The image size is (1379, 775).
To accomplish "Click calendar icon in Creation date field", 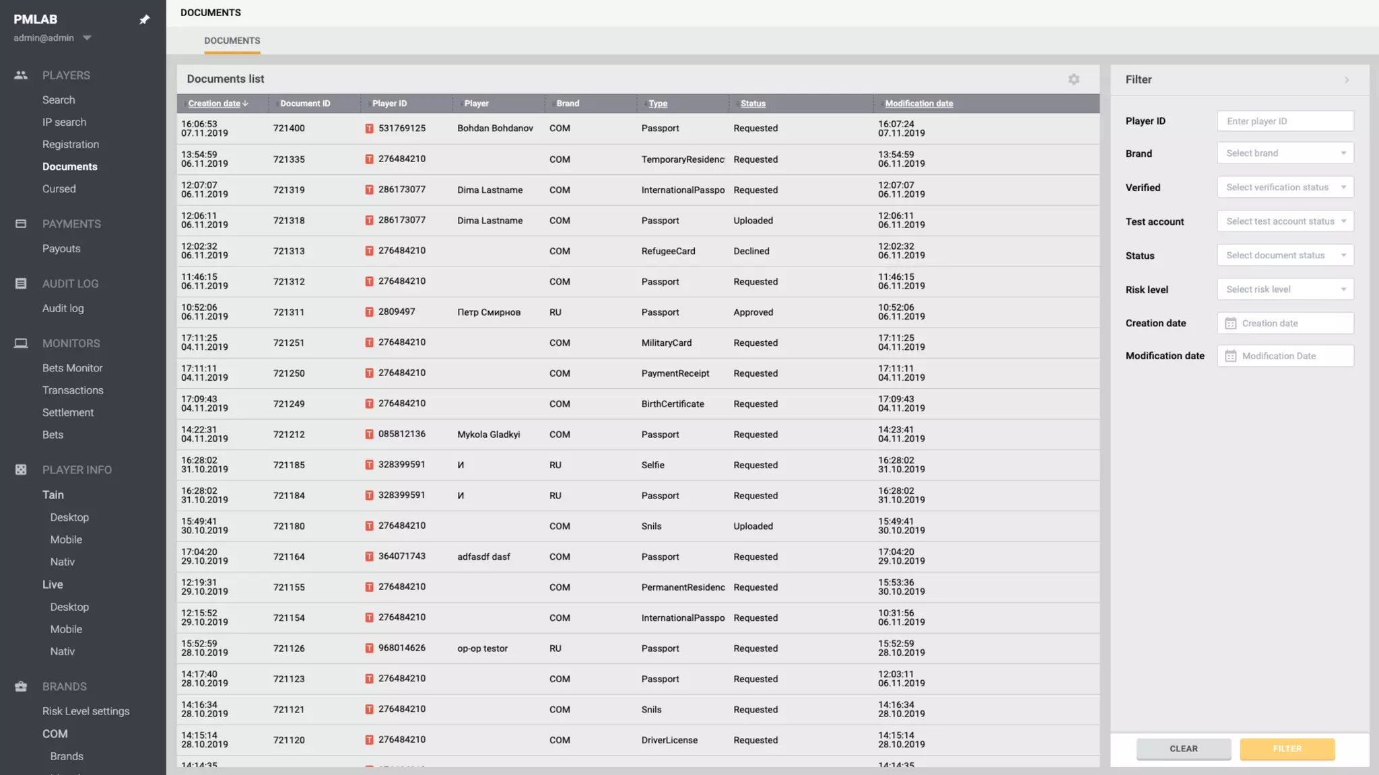I will point(1230,324).
